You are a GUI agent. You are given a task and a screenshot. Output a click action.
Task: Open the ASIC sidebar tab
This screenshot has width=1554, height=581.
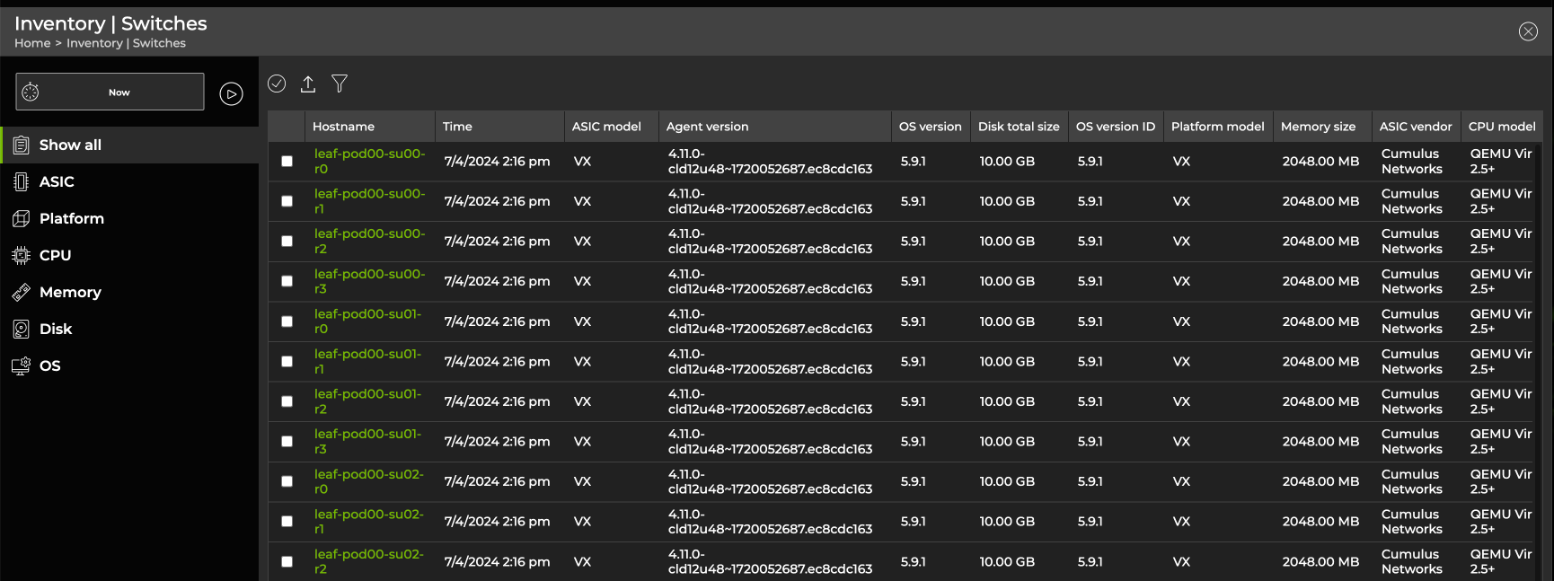tap(57, 181)
